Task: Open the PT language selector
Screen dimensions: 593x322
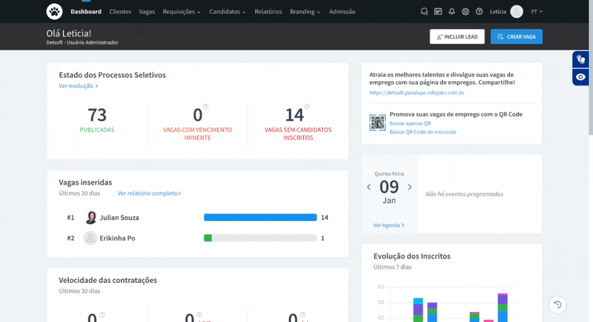Action: tap(537, 12)
